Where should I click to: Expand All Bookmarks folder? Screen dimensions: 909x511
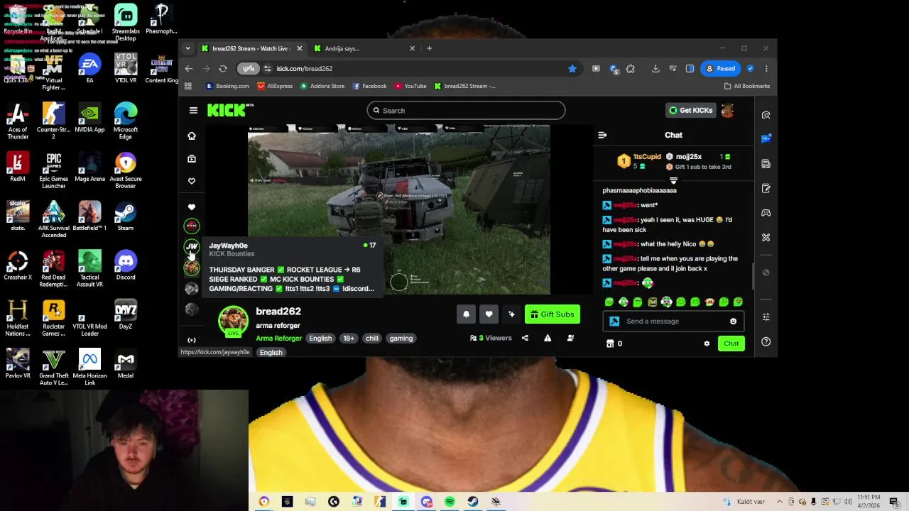pyautogui.click(x=746, y=86)
